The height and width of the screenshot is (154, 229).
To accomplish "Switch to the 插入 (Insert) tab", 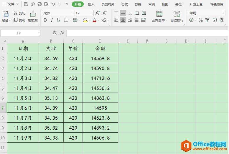I will coord(91,4).
